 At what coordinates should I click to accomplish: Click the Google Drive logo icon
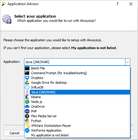(x=27, y=83)
